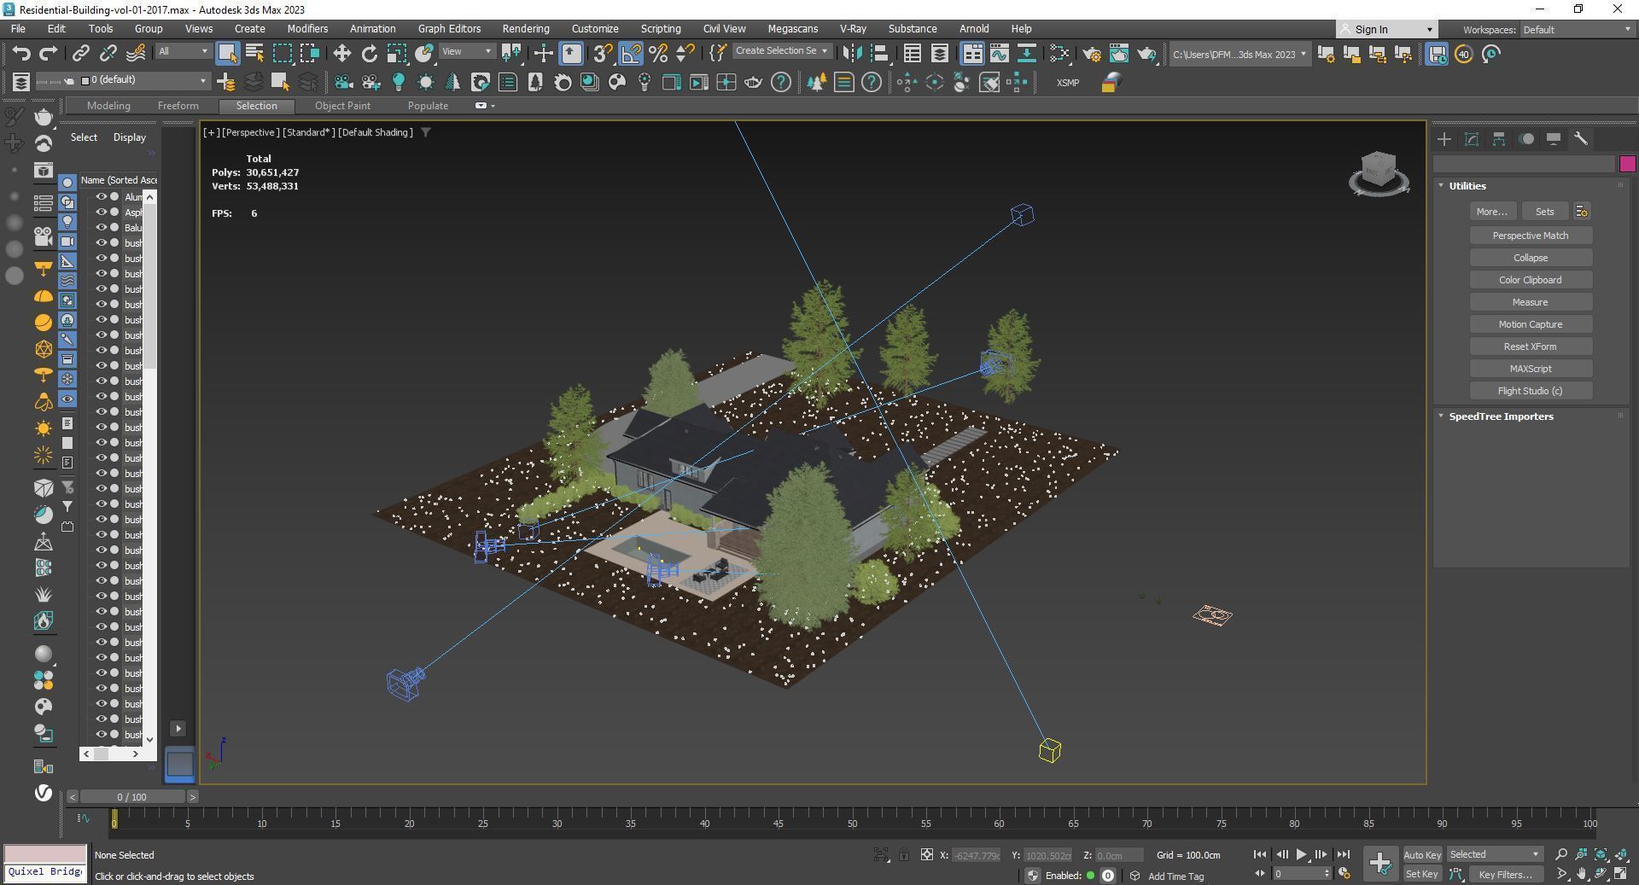Open the Graph Editors menu

[449, 28]
